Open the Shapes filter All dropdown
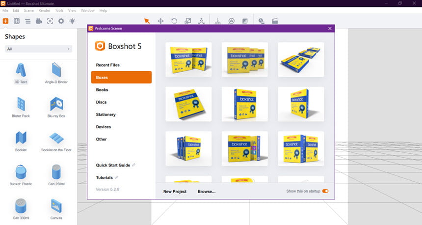Viewport: 422px width, 225px height. click(x=38, y=49)
